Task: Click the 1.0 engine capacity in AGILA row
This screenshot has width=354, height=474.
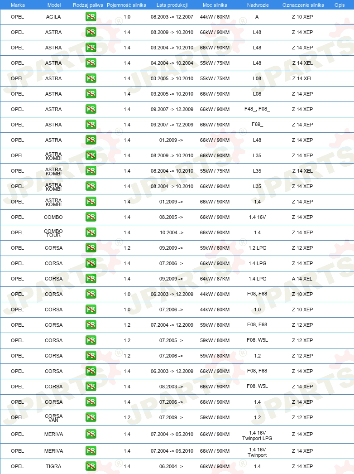Action: click(127, 17)
